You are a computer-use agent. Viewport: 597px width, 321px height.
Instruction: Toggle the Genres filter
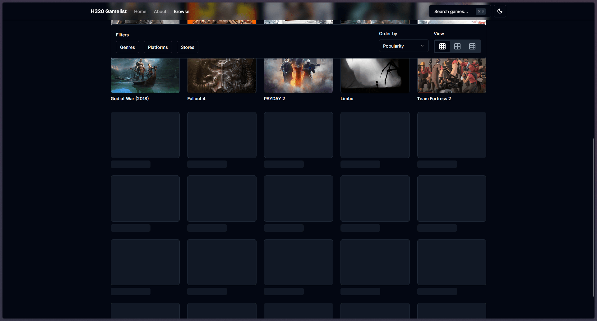pos(127,47)
